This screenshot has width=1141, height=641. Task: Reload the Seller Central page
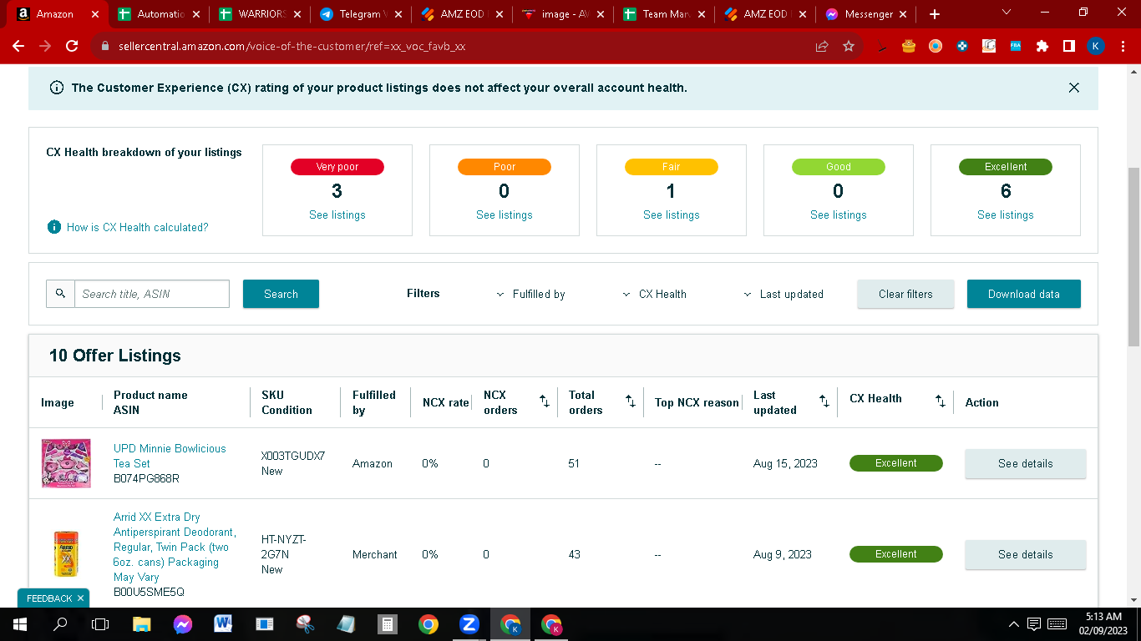click(x=72, y=47)
